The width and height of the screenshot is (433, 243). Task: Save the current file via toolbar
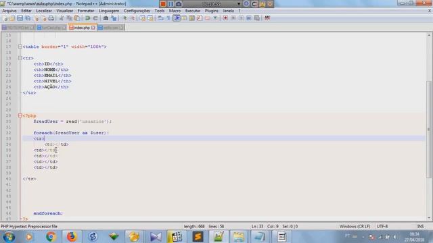point(20,18)
